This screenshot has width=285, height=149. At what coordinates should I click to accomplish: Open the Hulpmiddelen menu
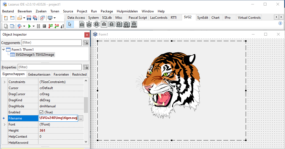[127, 11]
